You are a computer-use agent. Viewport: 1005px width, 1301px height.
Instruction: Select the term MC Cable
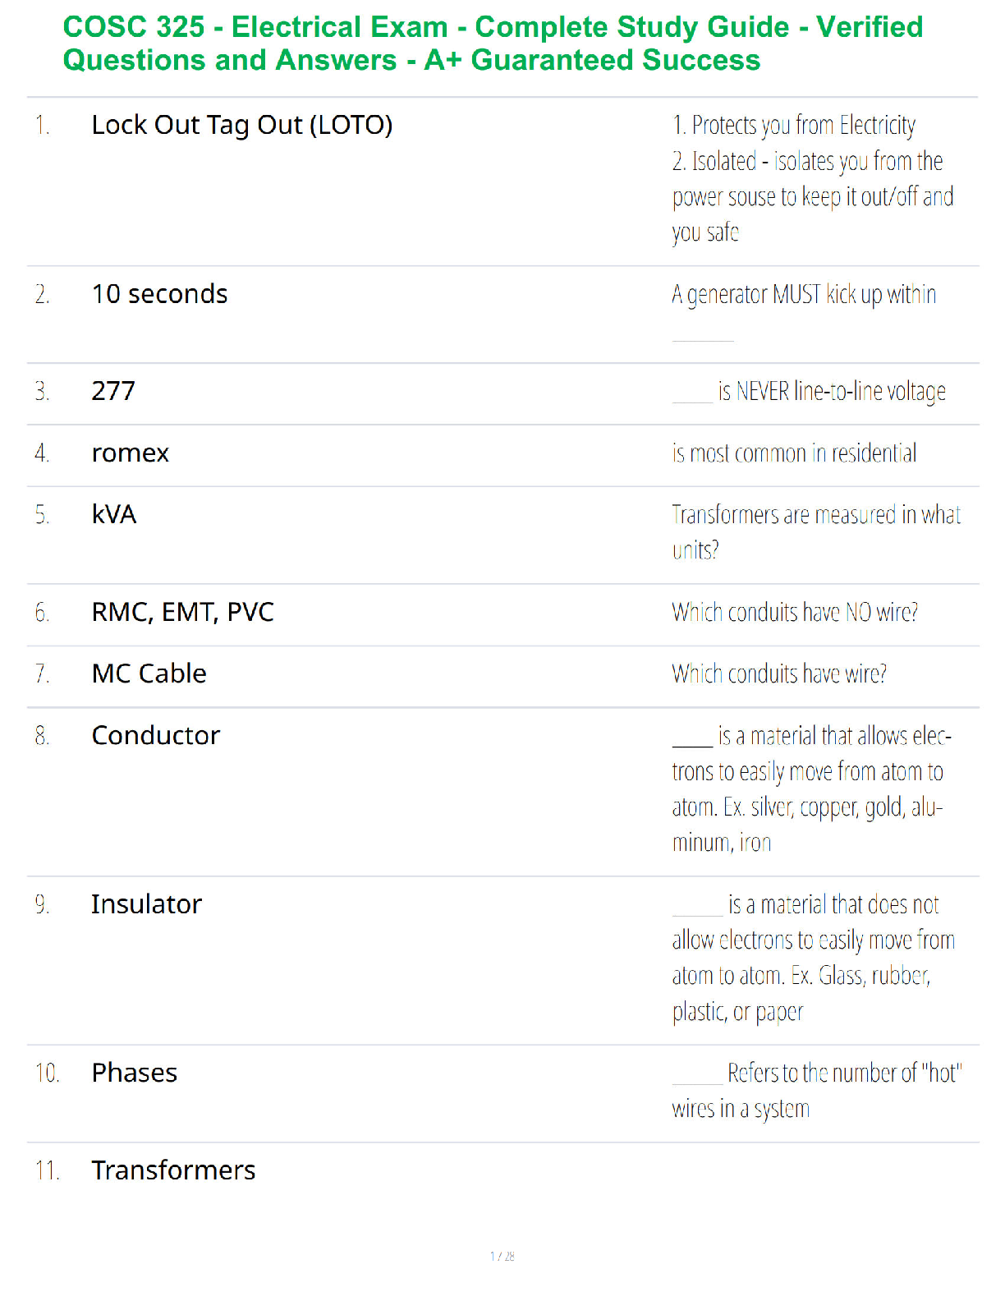(x=149, y=673)
